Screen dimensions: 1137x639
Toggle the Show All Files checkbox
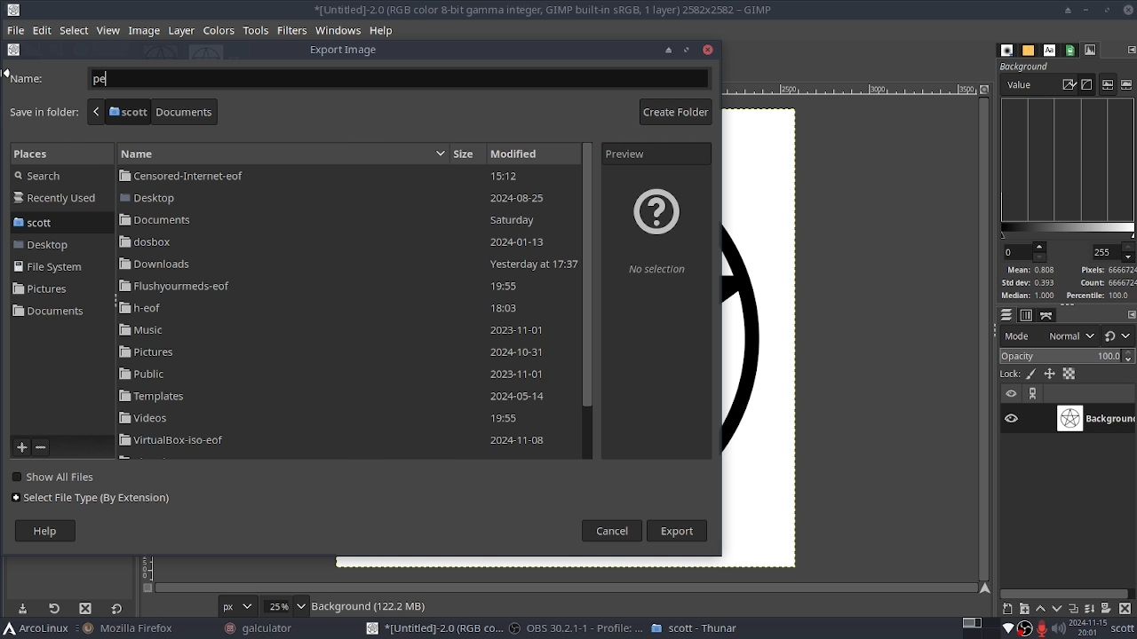click(17, 477)
